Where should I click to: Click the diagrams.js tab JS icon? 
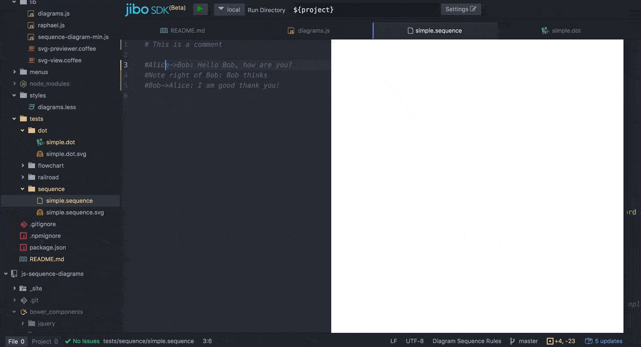[x=291, y=30]
